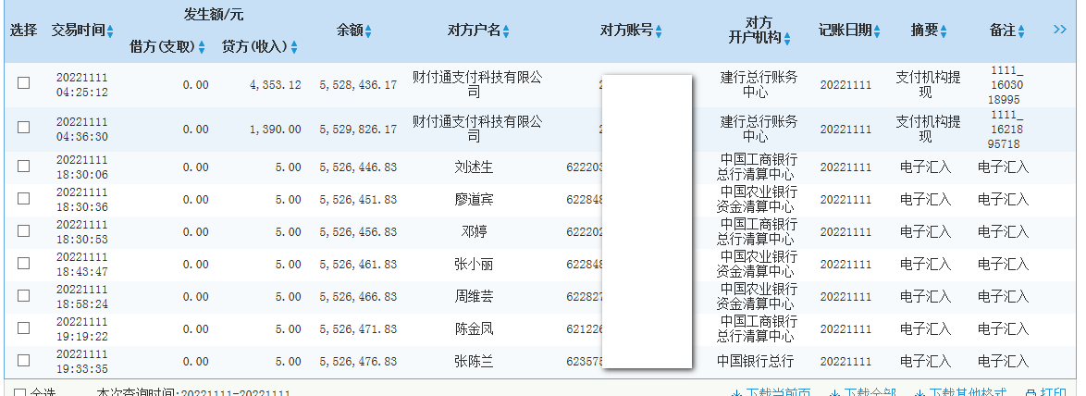Click 中国工商银行总行清算中心 in 刘述生's row
Image resolution: width=1086 pixels, height=396 pixels.
coord(755,167)
